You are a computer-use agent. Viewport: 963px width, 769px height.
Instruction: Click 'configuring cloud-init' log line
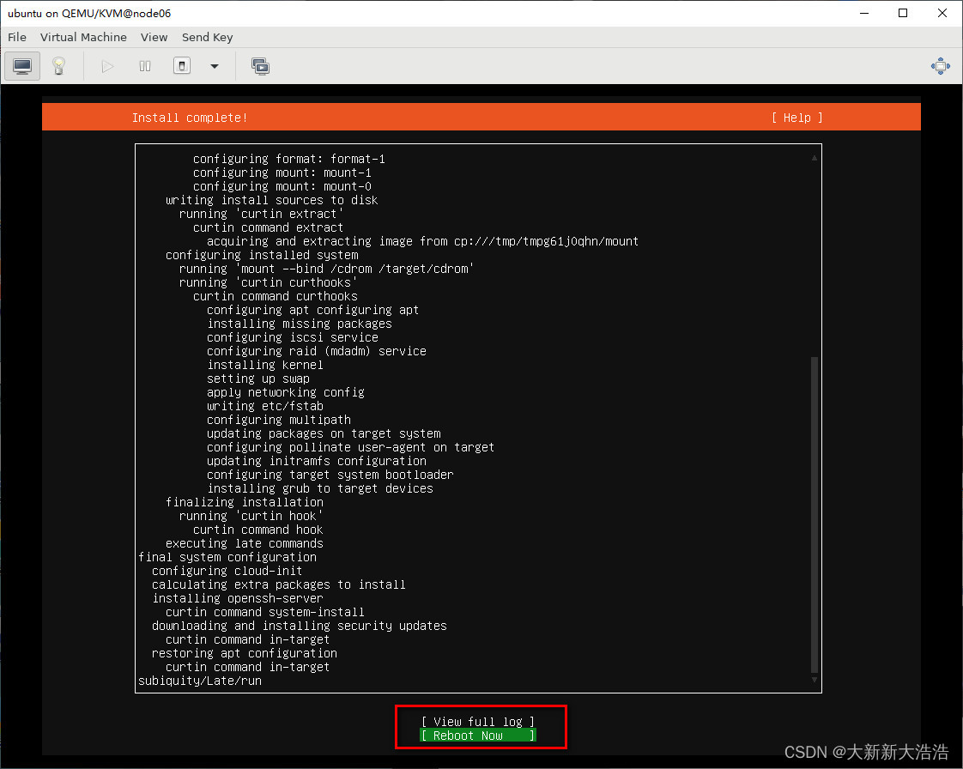click(x=227, y=571)
